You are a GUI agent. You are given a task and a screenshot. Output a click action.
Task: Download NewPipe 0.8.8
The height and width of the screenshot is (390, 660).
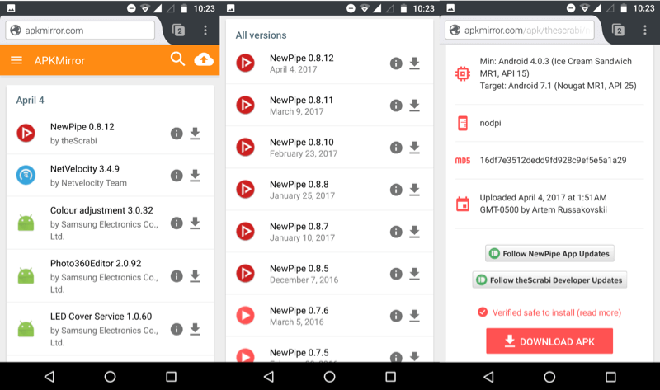(415, 190)
